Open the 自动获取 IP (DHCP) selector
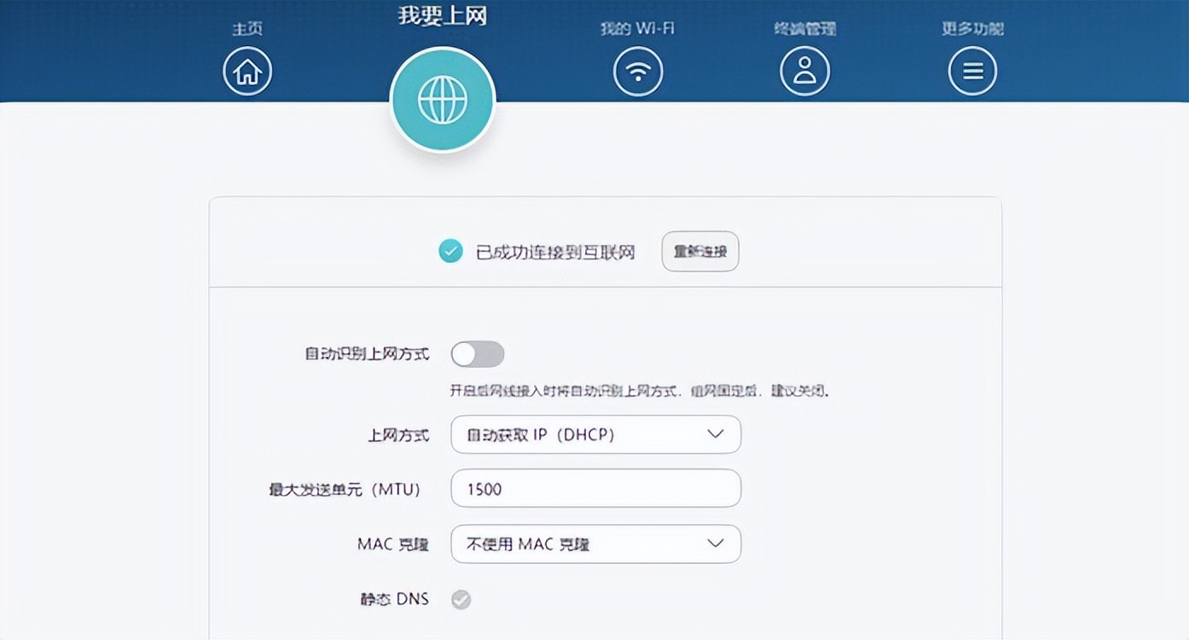 (x=595, y=434)
